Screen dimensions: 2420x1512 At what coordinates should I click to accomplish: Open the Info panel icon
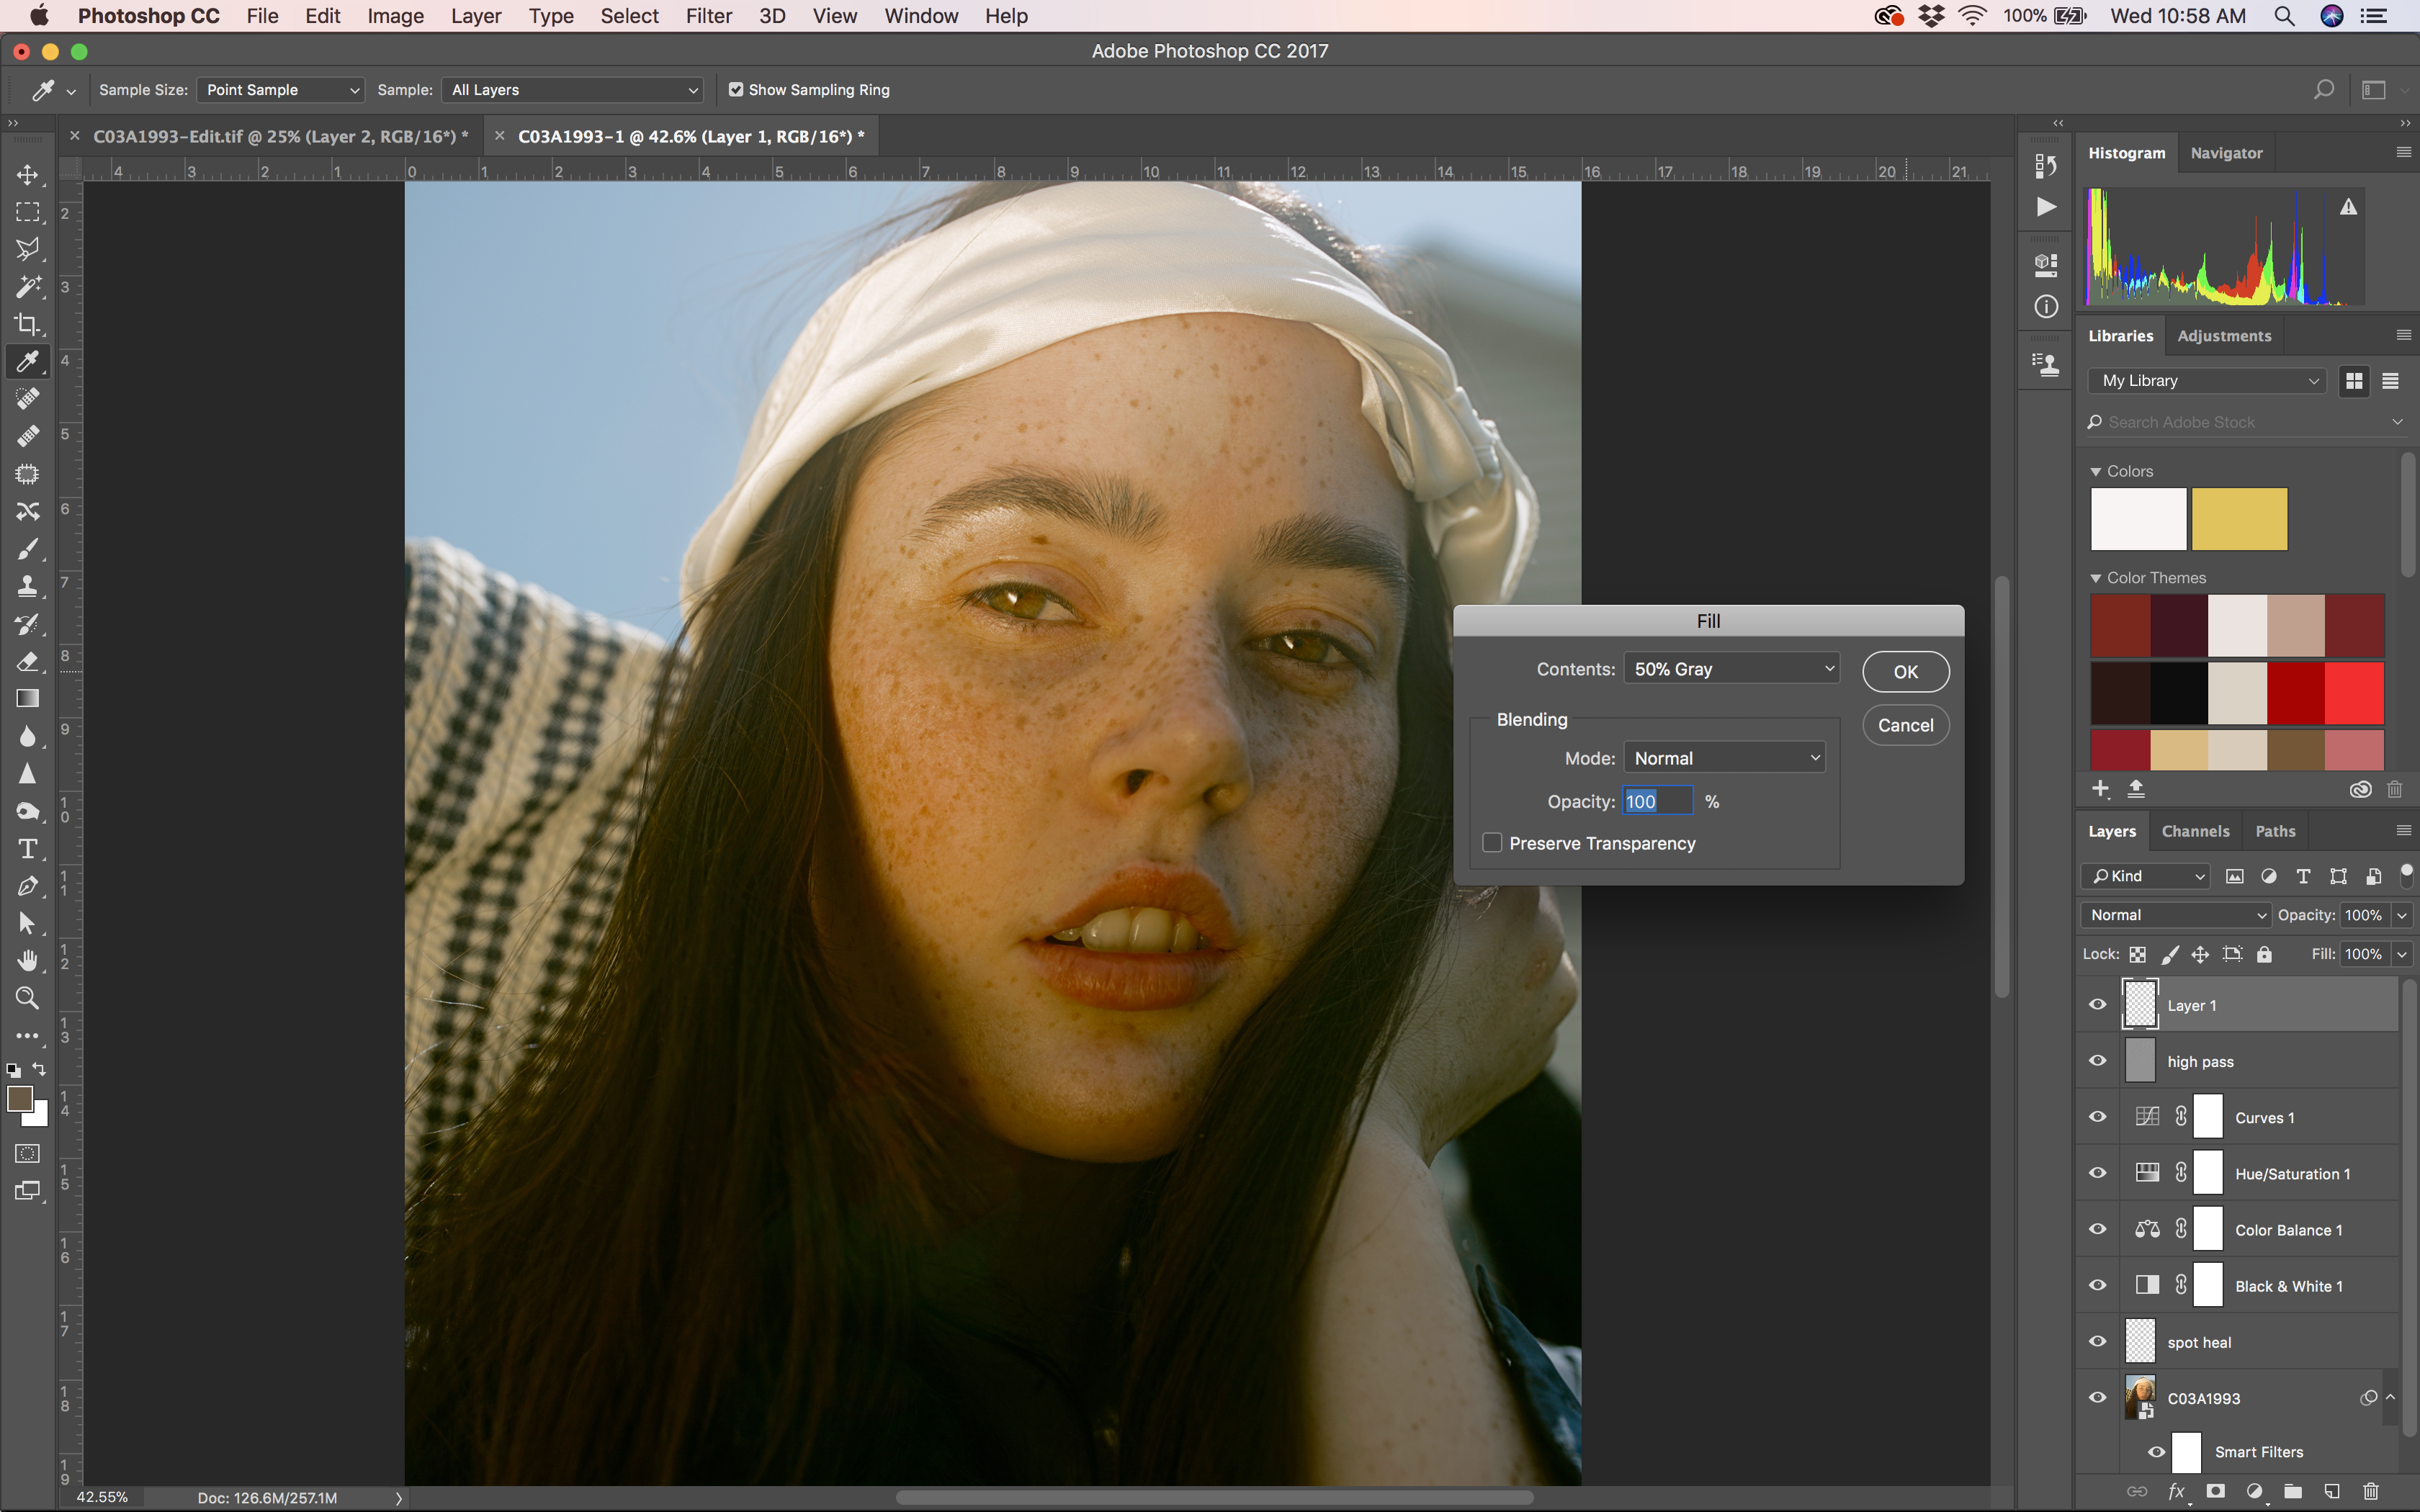[x=2046, y=306]
